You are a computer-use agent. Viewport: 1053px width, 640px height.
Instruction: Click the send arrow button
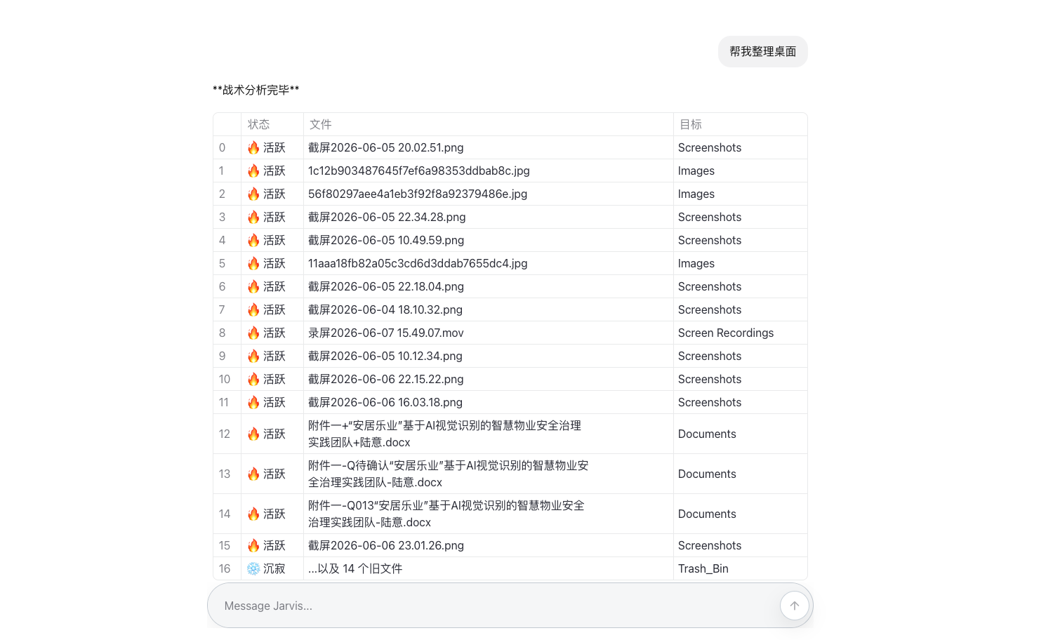pyautogui.click(x=794, y=606)
